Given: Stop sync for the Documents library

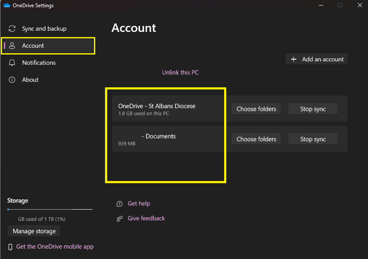Looking at the screenshot, I should (313, 139).
